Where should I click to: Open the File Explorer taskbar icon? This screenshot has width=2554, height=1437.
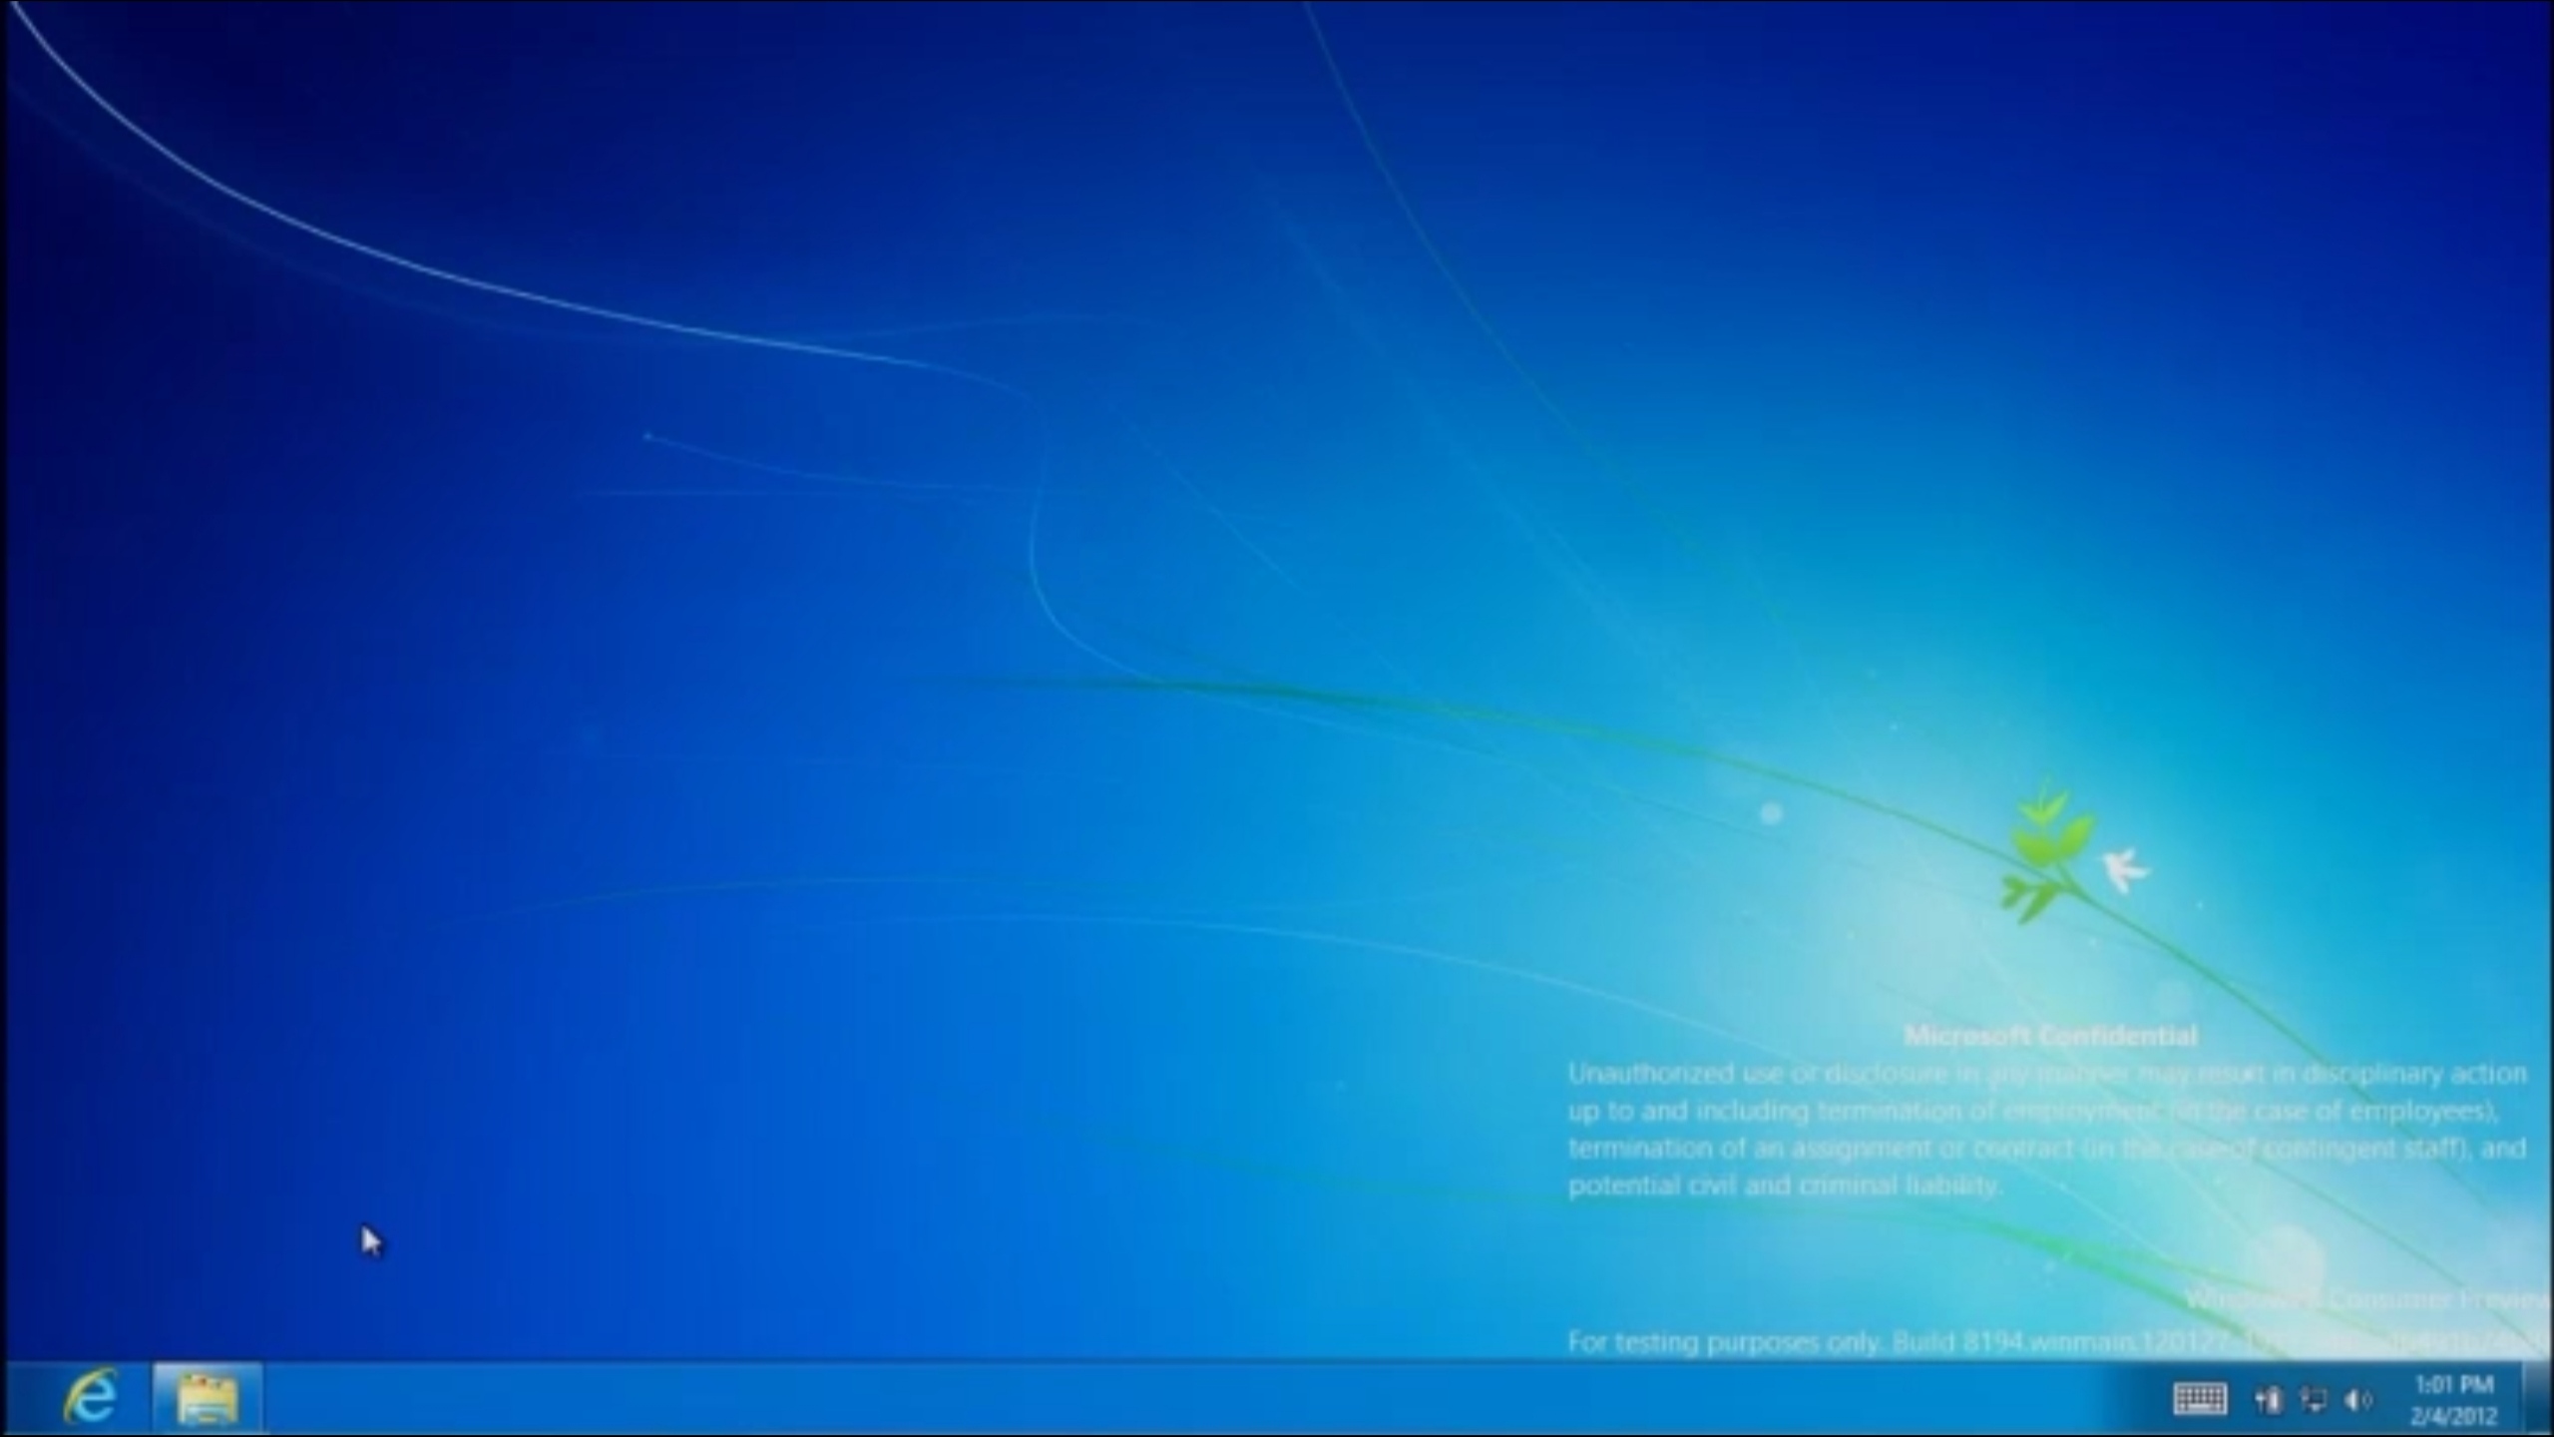click(x=208, y=1397)
